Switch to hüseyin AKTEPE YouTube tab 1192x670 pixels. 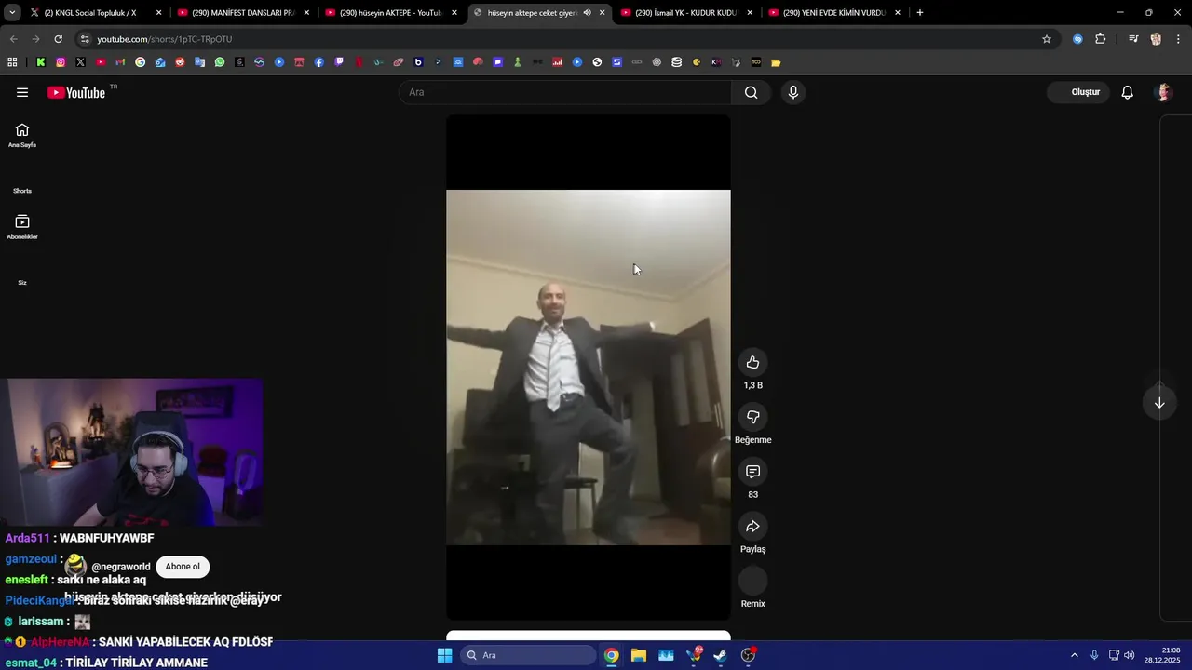click(390, 13)
